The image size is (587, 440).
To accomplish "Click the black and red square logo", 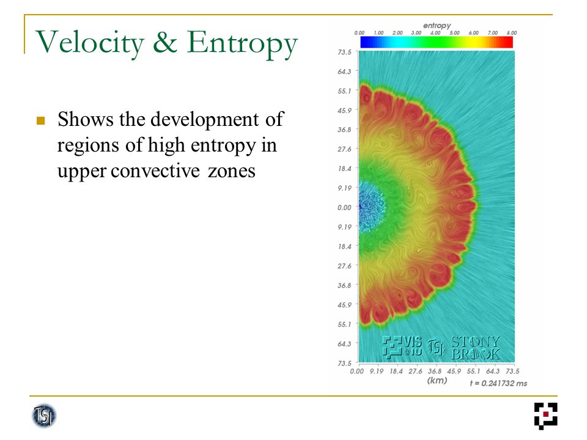I will (x=546, y=416).
